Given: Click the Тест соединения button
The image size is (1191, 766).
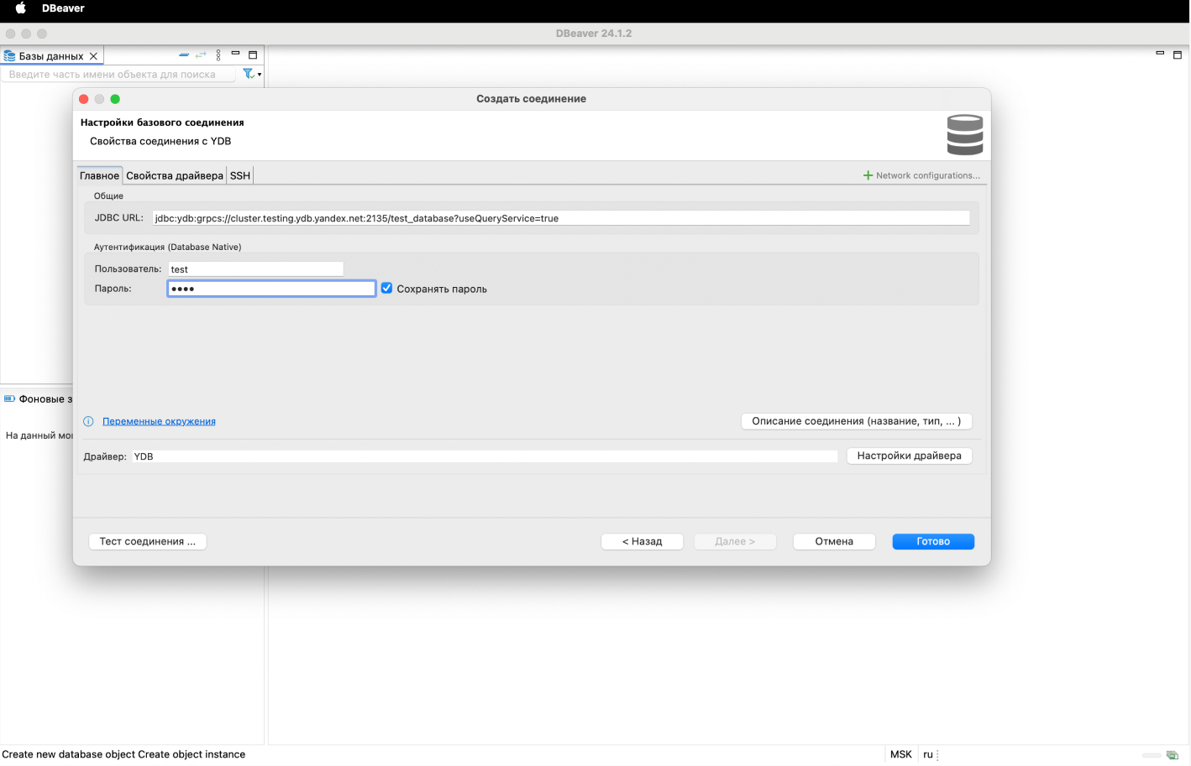Looking at the screenshot, I should coord(148,541).
